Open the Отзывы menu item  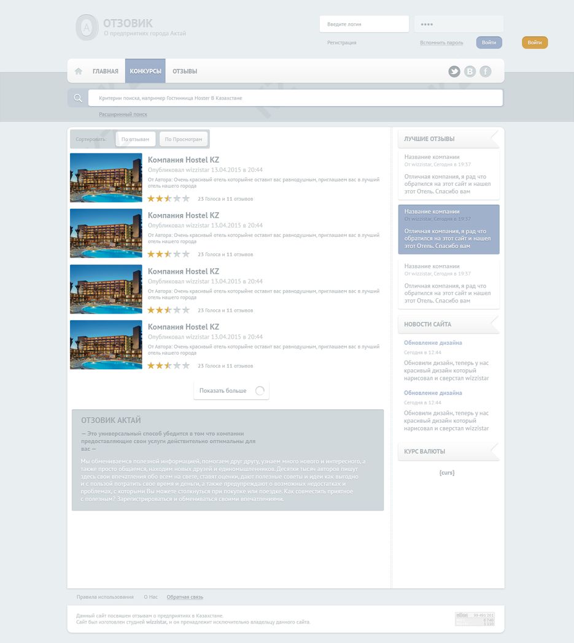pos(185,71)
